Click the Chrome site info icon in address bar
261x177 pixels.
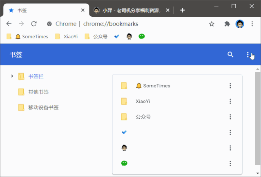click(49, 24)
